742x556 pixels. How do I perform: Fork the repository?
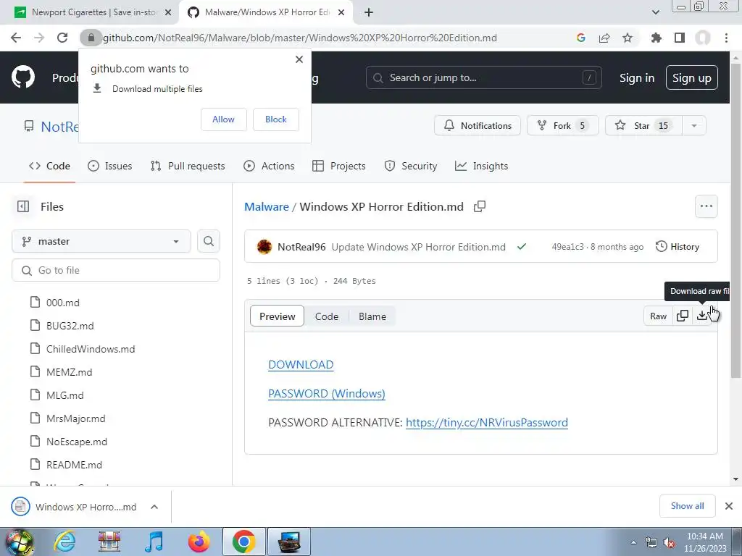click(x=562, y=126)
